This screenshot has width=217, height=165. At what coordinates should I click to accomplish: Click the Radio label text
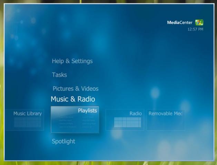point(136,113)
